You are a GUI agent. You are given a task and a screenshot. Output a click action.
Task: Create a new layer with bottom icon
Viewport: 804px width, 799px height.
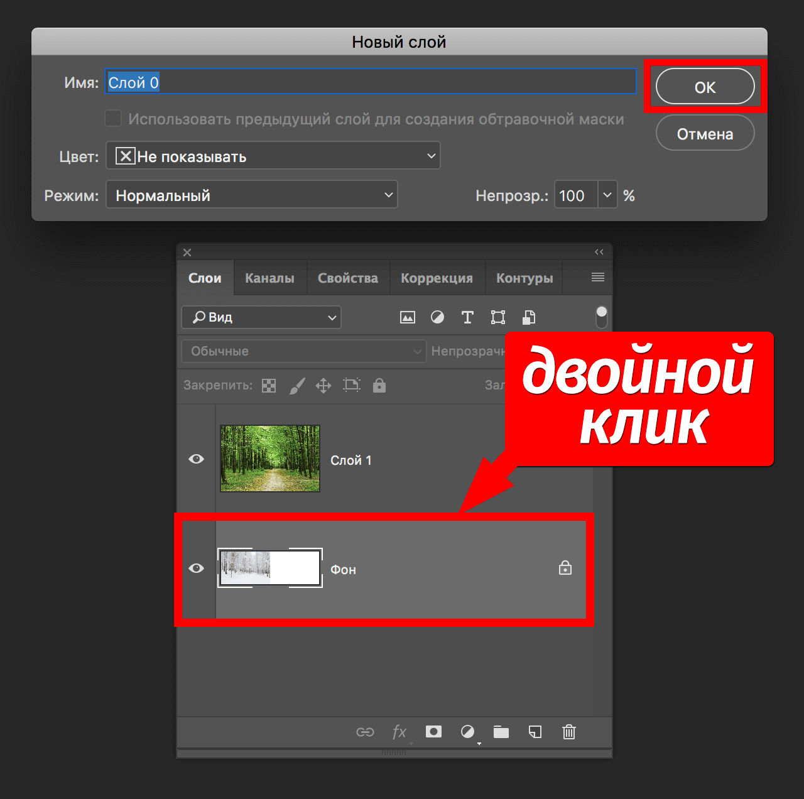[535, 732]
